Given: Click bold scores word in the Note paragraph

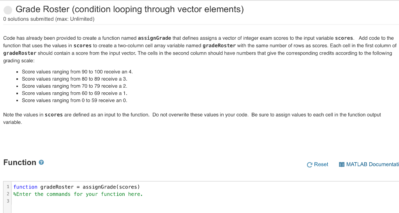Looking at the screenshot, I should tap(54, 115).
